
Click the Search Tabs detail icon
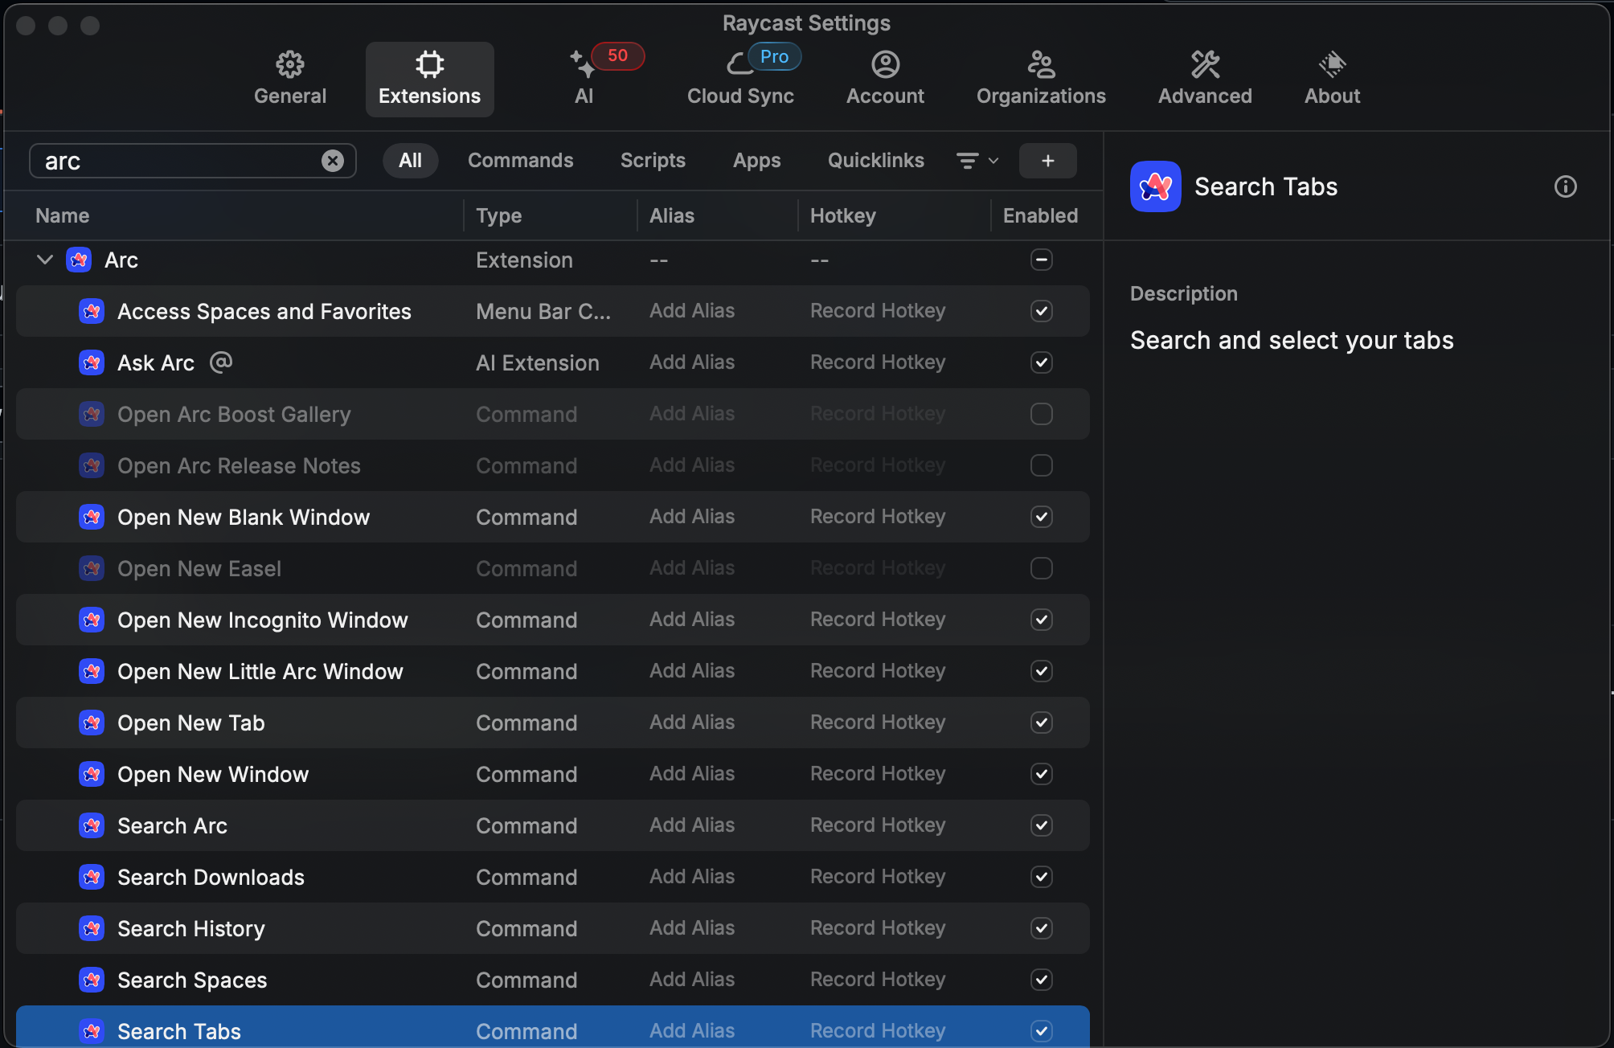[1156, 186]
